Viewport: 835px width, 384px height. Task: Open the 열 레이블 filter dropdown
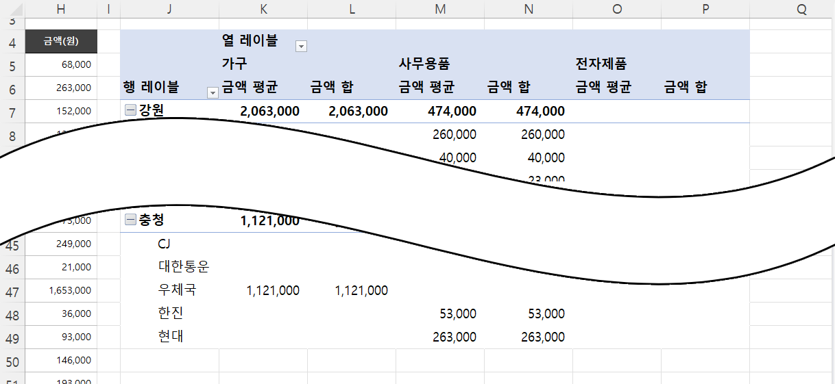click(301, 46)
